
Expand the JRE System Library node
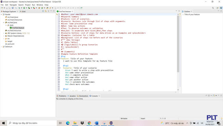coord(4,33)
